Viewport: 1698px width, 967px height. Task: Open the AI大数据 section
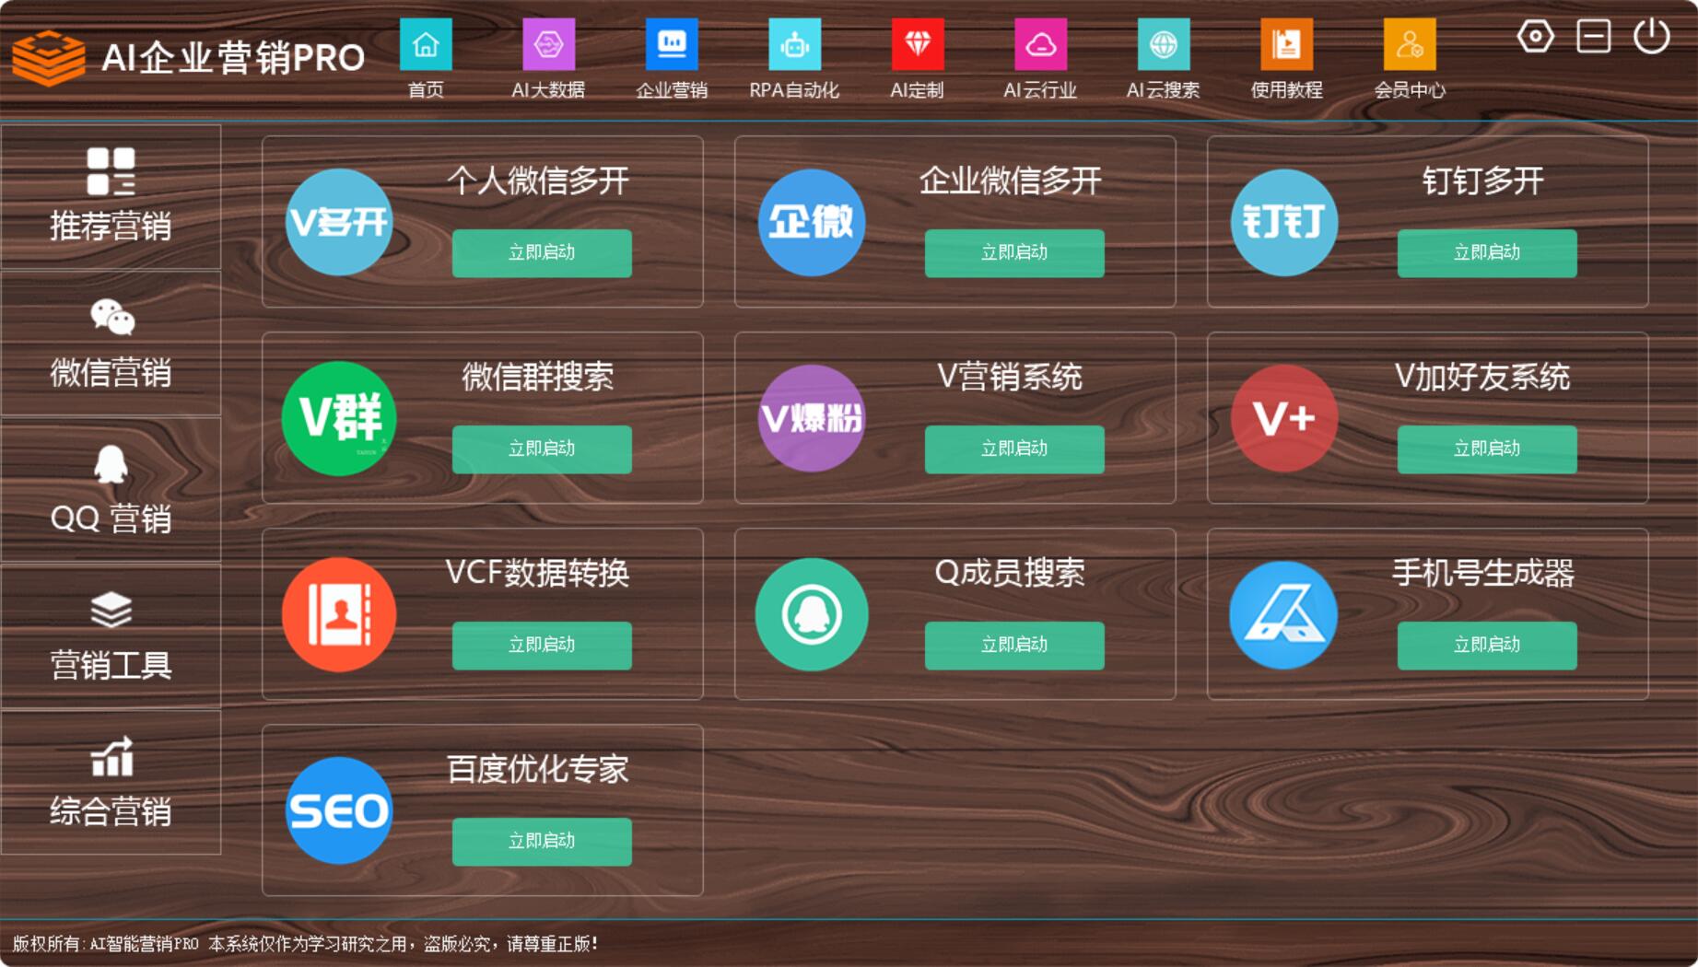(x=548, y=57)
